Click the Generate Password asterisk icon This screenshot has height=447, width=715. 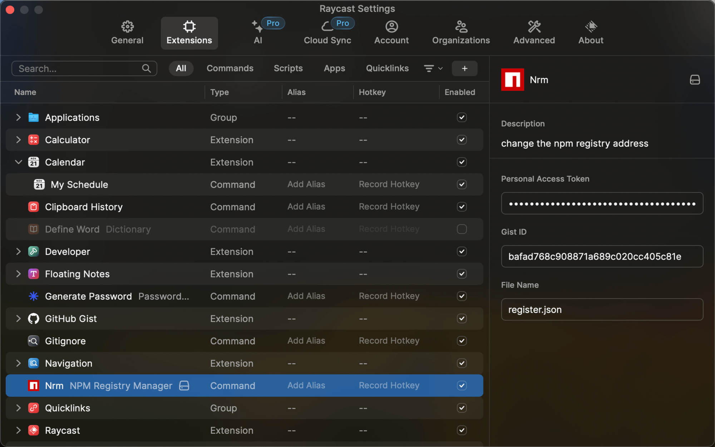point(34,296)
